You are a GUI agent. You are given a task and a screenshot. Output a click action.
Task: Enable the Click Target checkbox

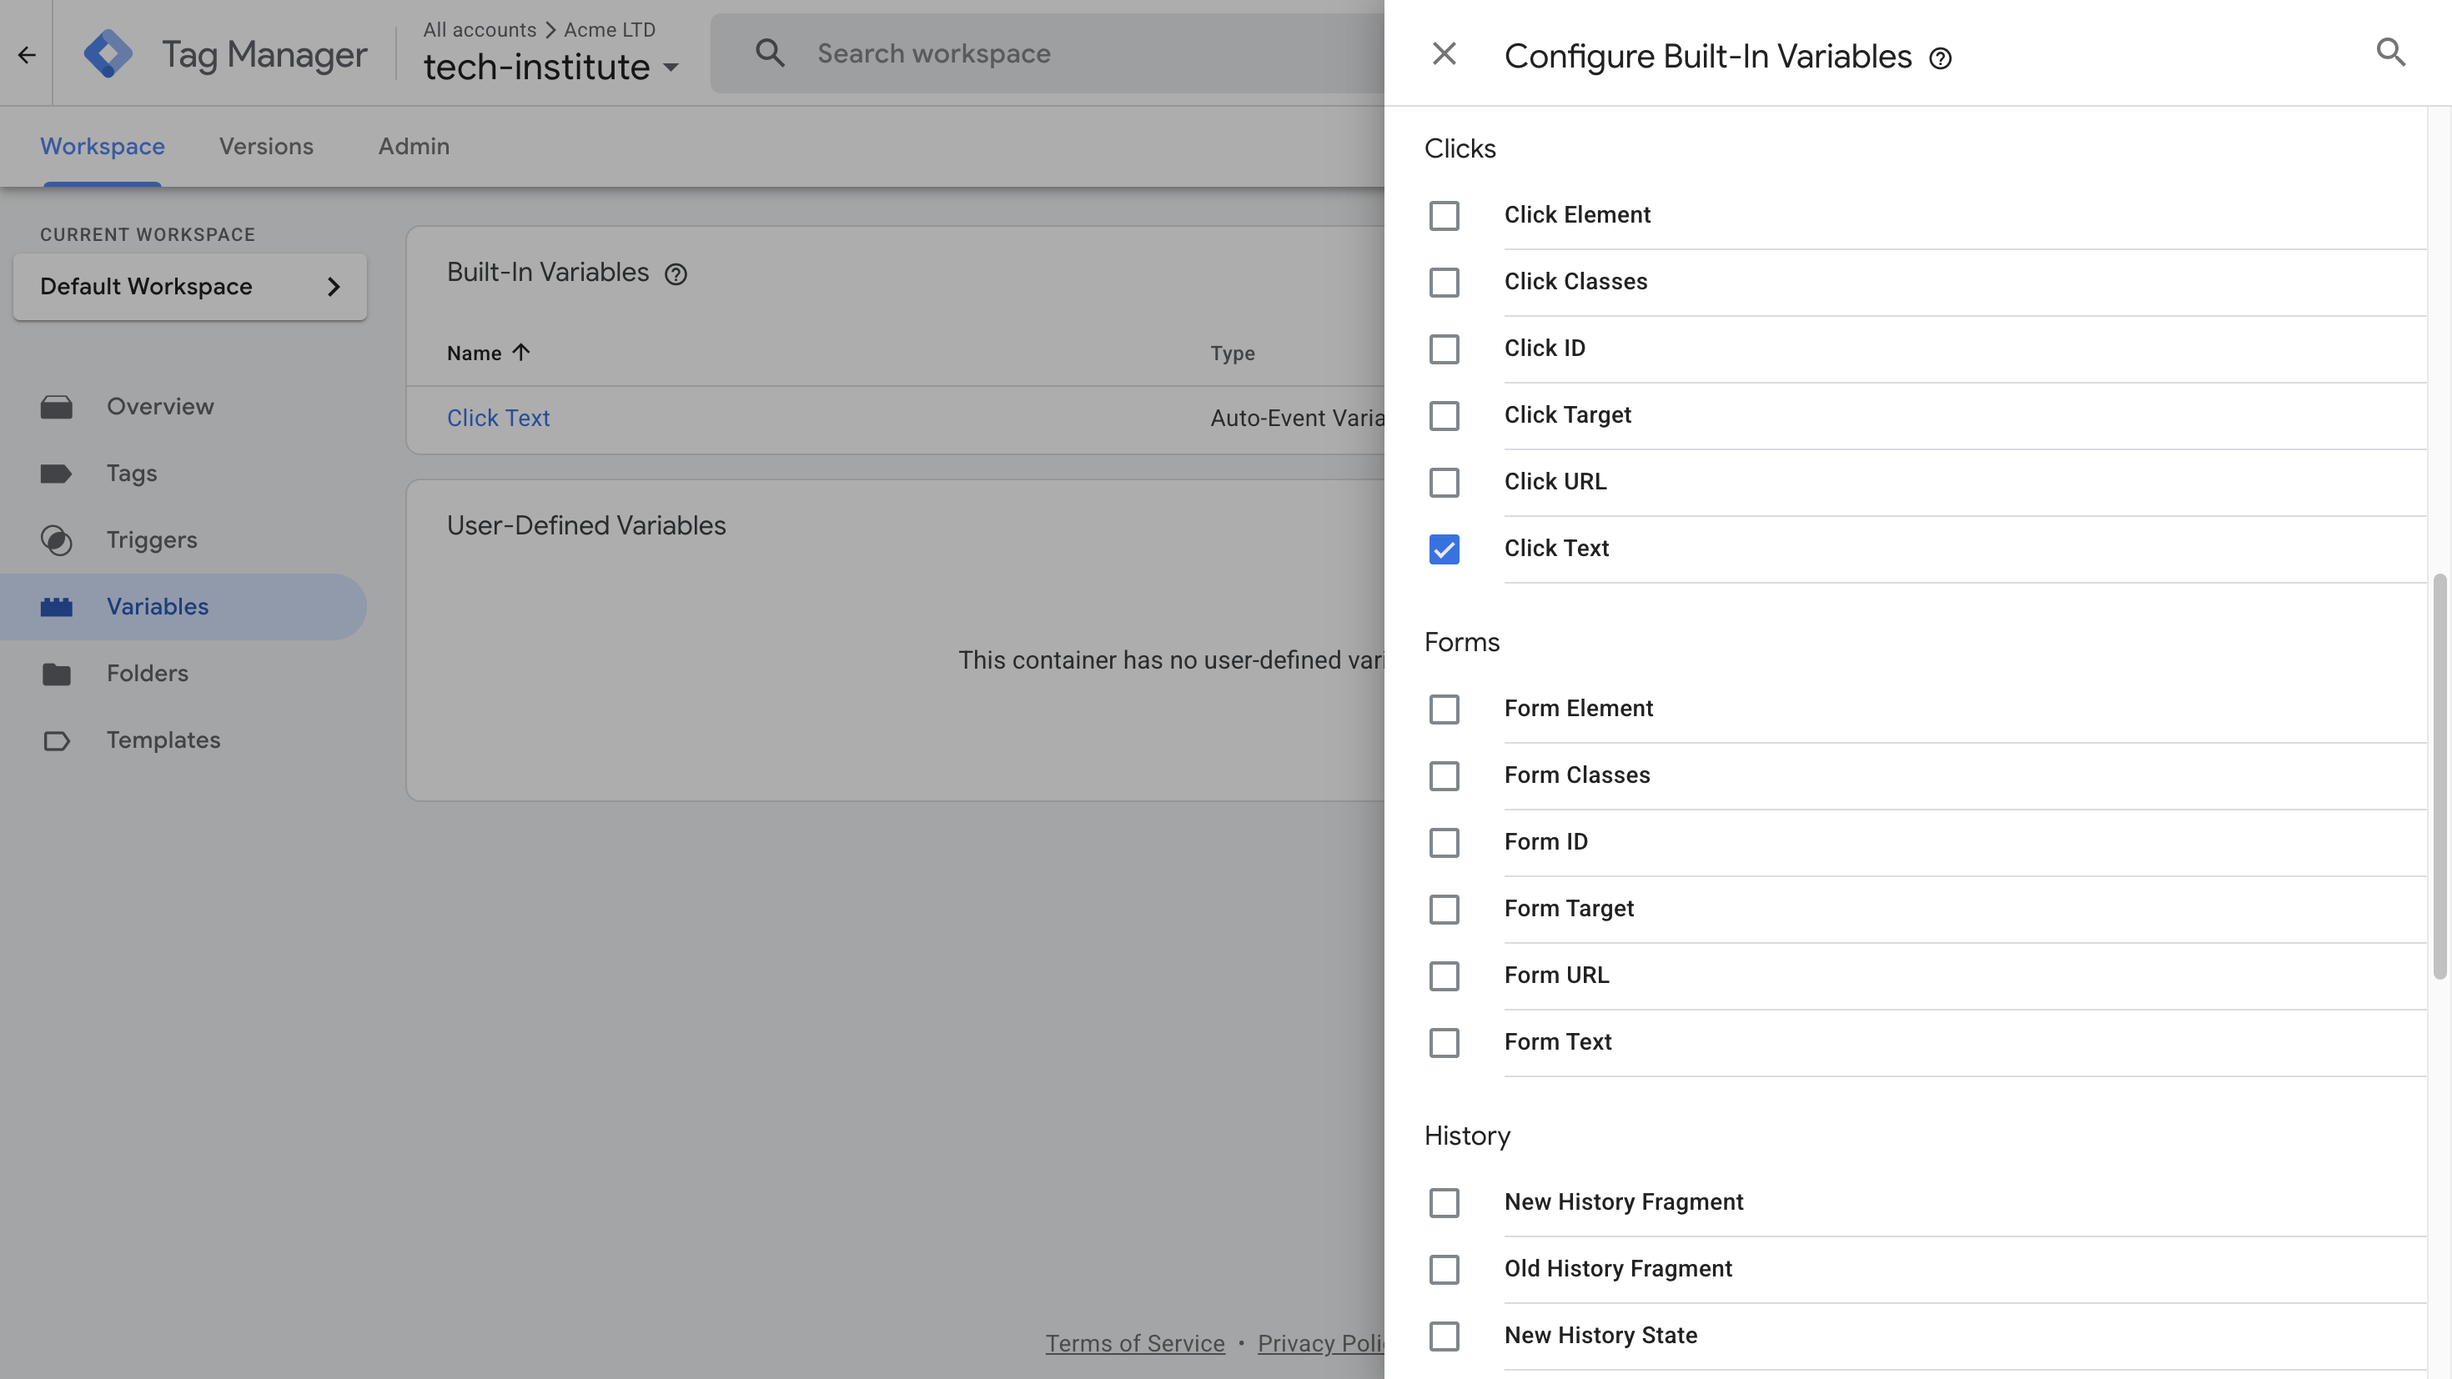1444,415
